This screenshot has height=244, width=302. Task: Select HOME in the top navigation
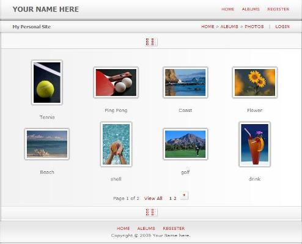(x=228, y=9)
